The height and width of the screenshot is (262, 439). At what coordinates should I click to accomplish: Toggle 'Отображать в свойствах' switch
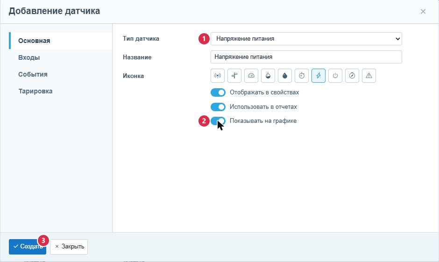pos(218,92)
